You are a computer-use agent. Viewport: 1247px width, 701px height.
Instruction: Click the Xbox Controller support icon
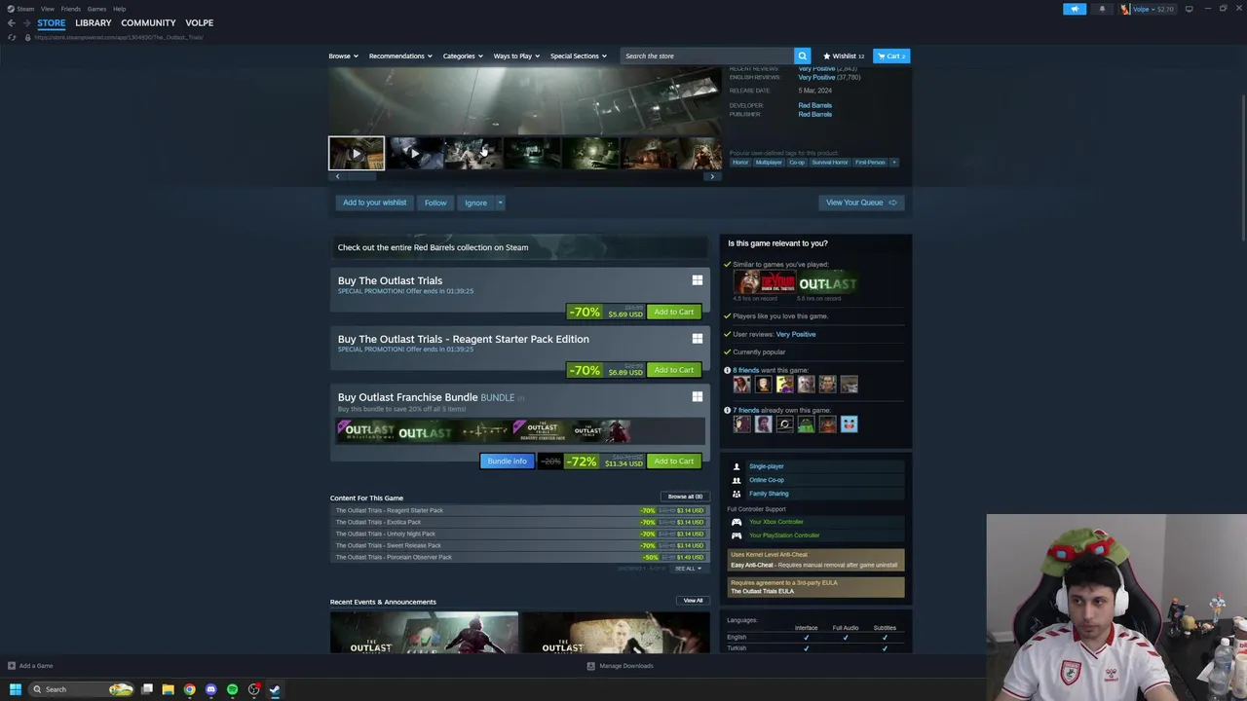pos(737,522)
